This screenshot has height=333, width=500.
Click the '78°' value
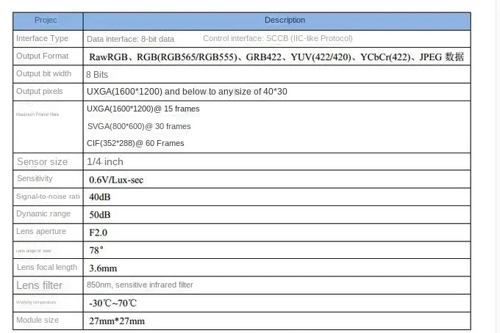(x=96, y=251)
